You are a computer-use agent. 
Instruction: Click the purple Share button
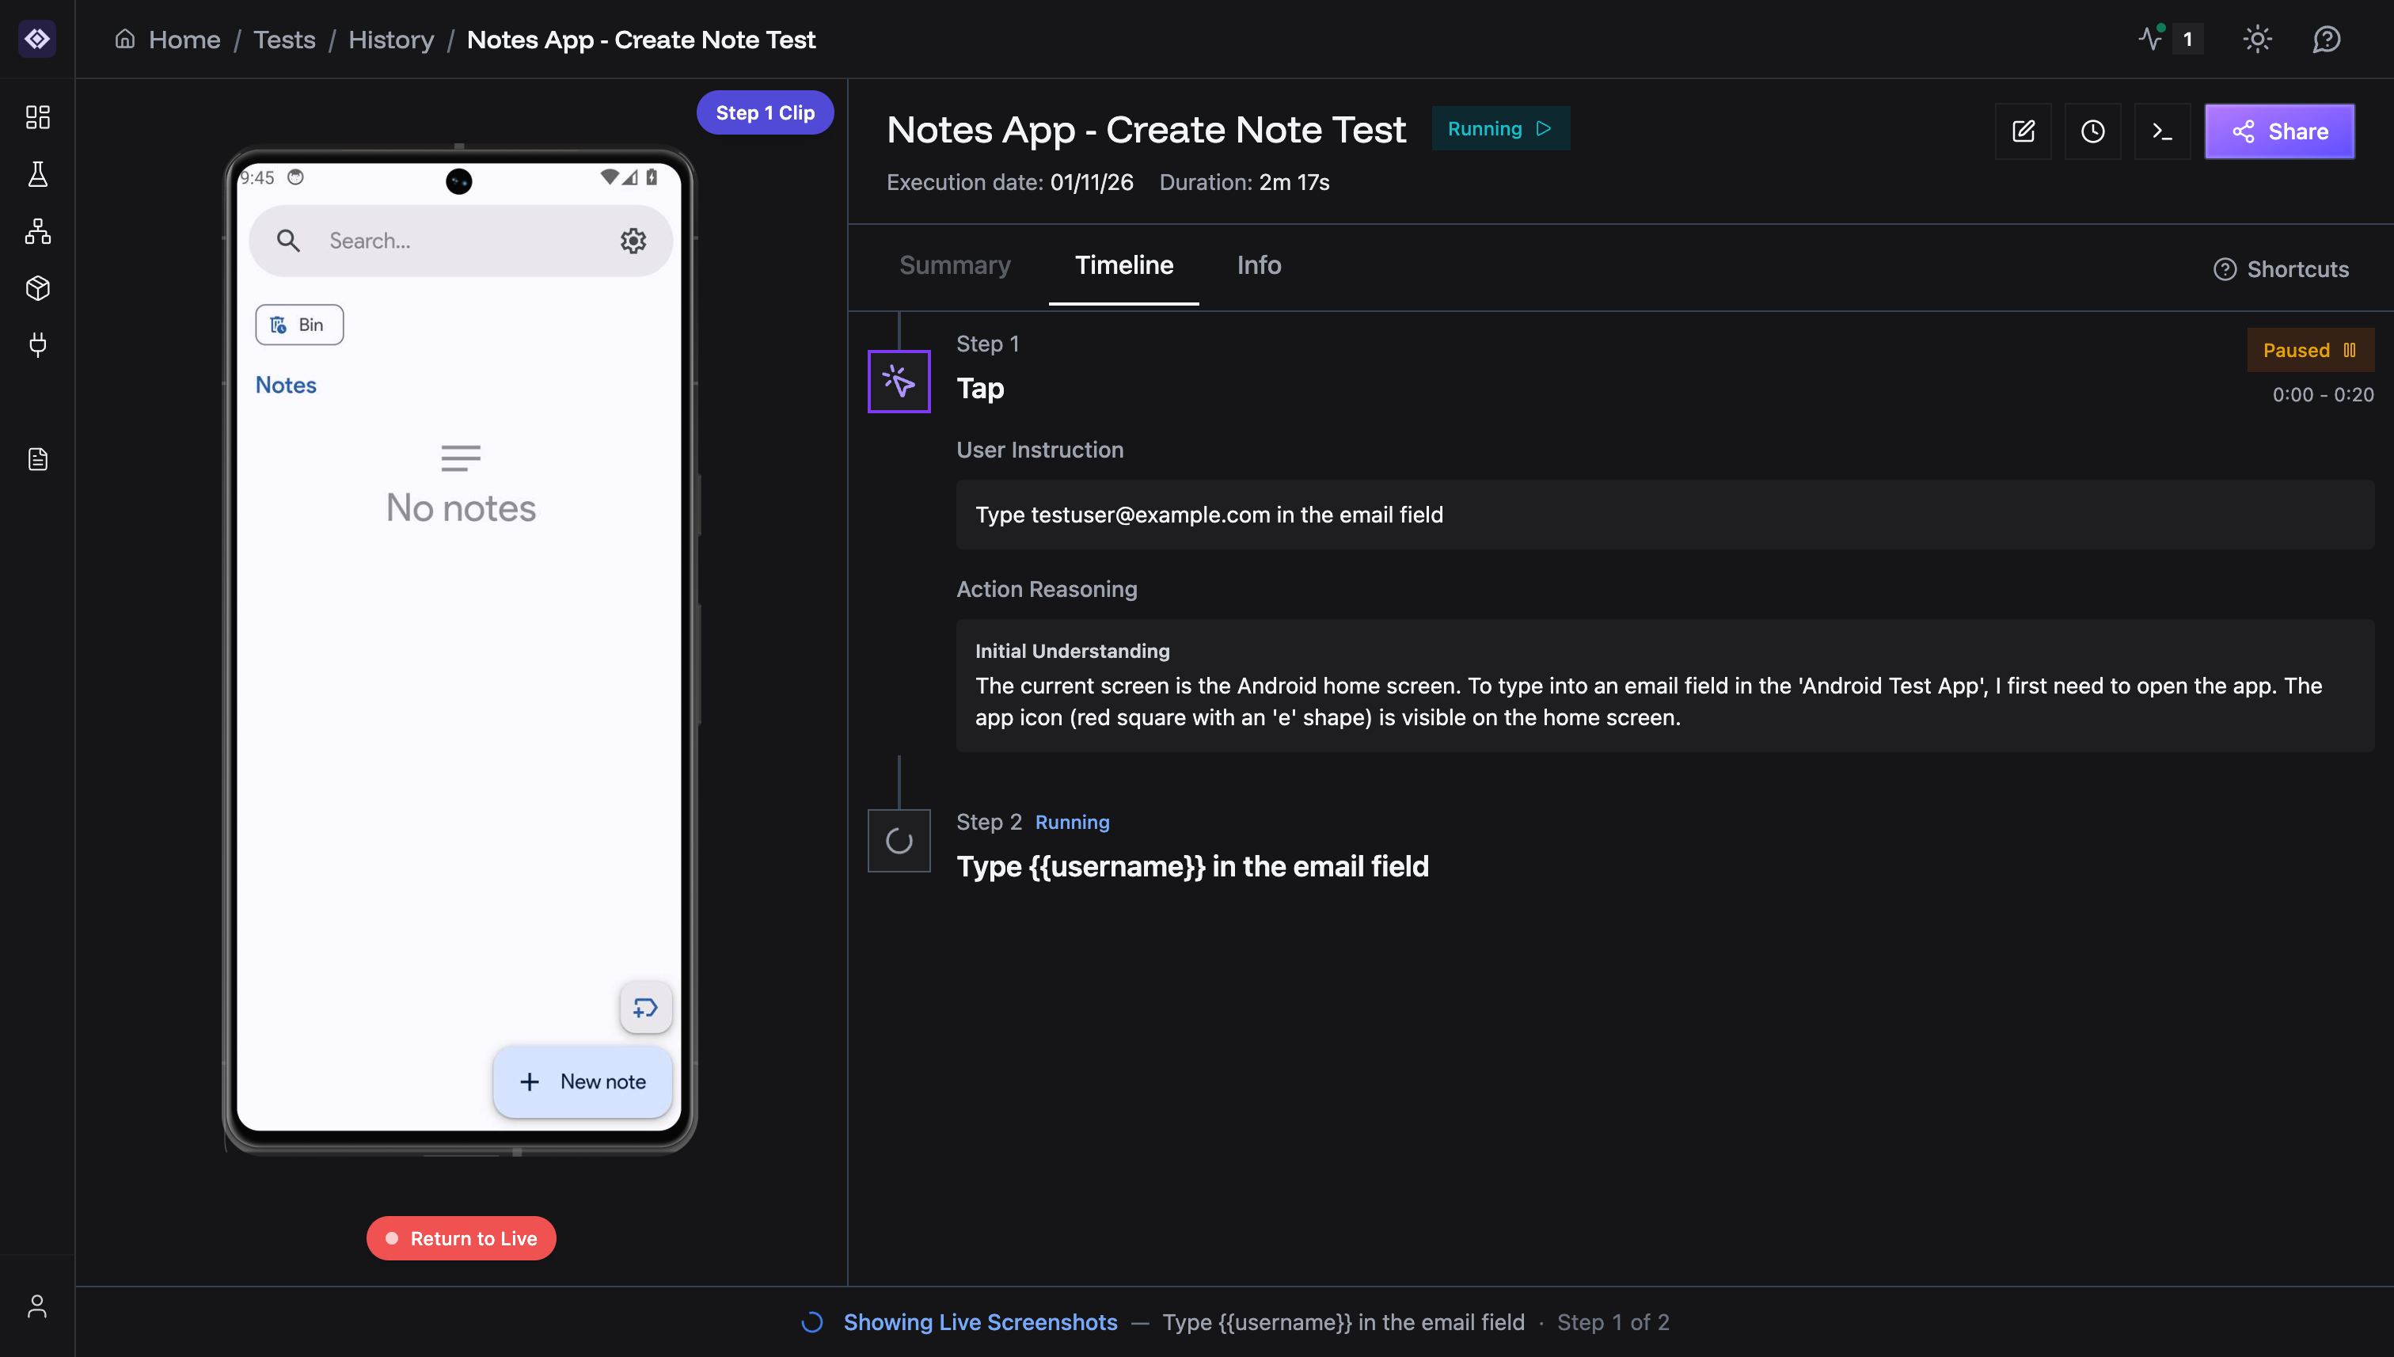[x=2279, y=131]
